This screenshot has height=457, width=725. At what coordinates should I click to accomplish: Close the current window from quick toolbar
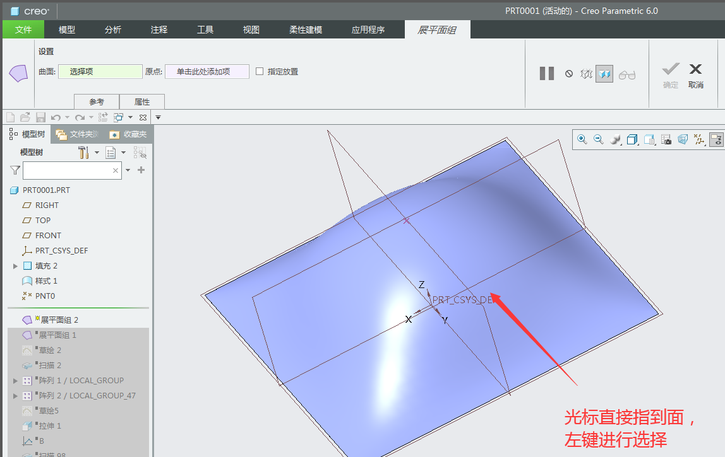click(143, 117)
